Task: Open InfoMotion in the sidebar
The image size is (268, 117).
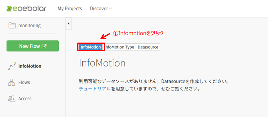Action: tap(30, 66)
